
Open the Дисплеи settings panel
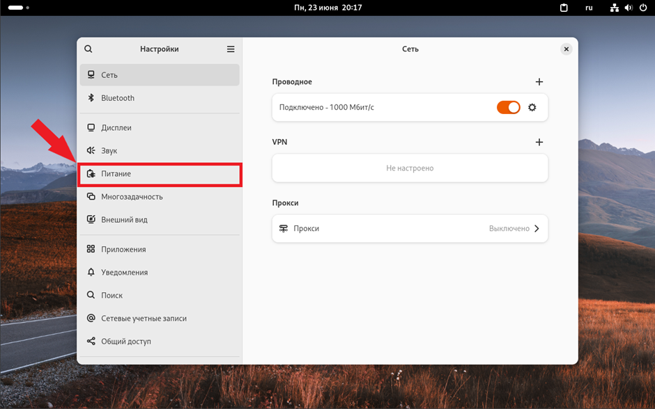click(x=160, y=128)
